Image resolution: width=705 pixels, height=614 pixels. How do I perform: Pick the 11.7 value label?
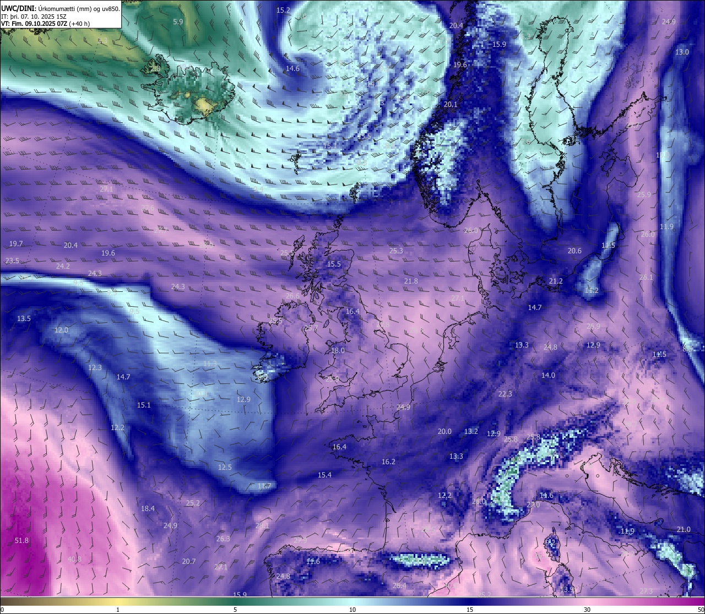coord(264,486)
